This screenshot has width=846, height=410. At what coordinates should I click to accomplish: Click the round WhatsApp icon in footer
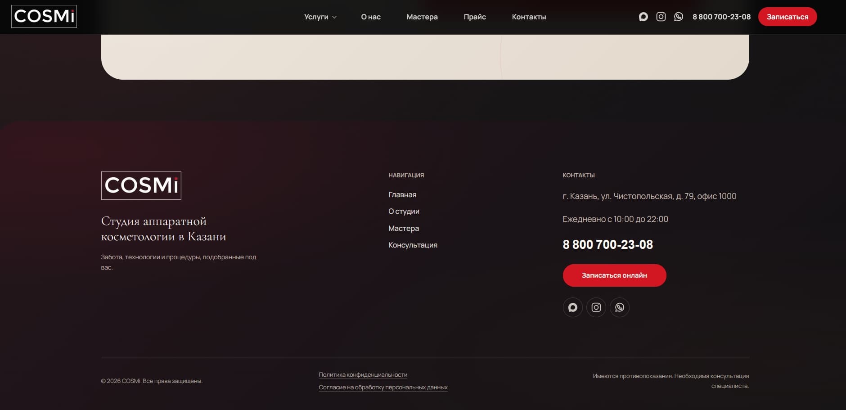coord(620,307)
